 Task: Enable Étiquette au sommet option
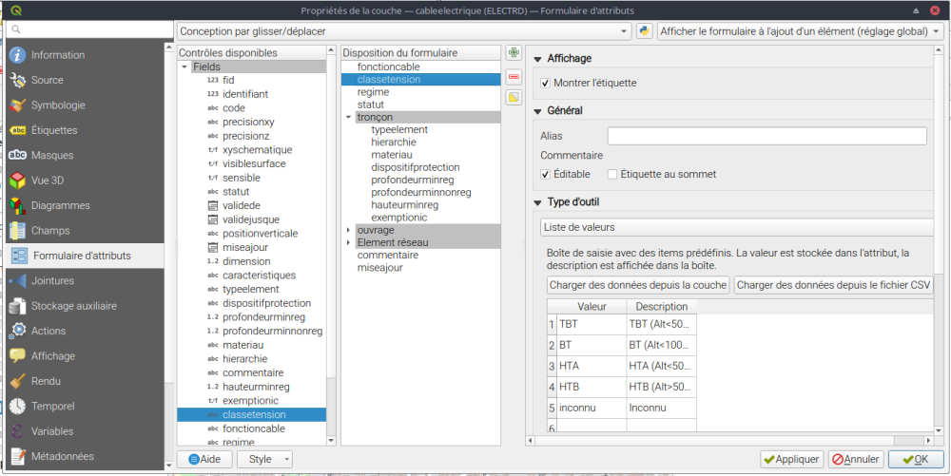612,175
